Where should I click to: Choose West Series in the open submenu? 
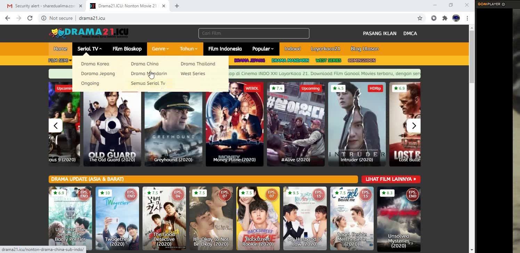tap(193, 73)
